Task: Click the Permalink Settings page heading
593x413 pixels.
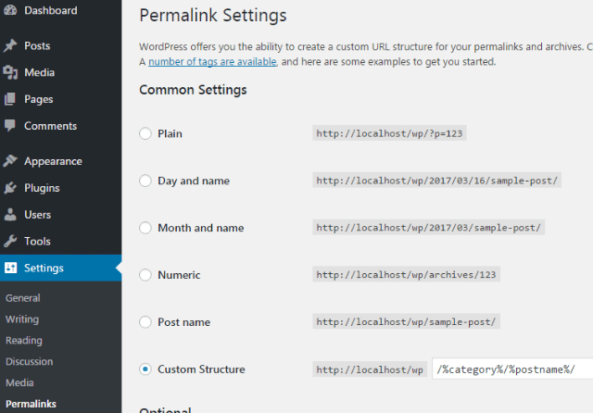Action: point(213,16)
